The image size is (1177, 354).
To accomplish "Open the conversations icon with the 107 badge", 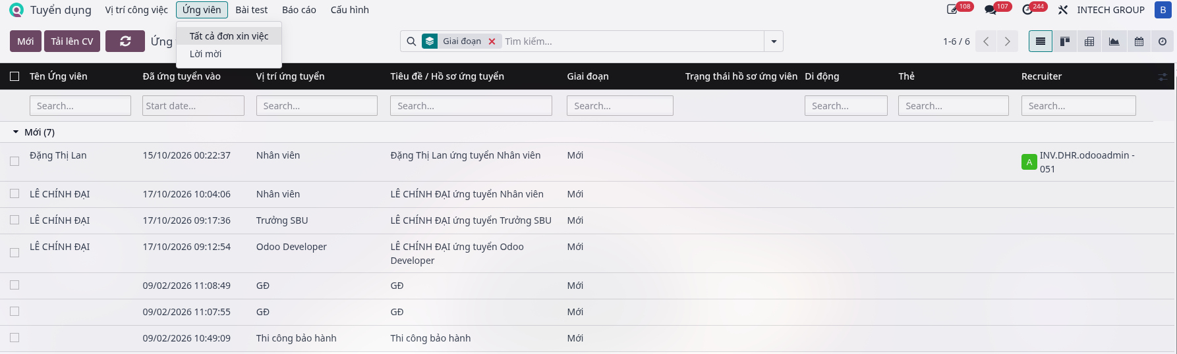I will point(990,10).
